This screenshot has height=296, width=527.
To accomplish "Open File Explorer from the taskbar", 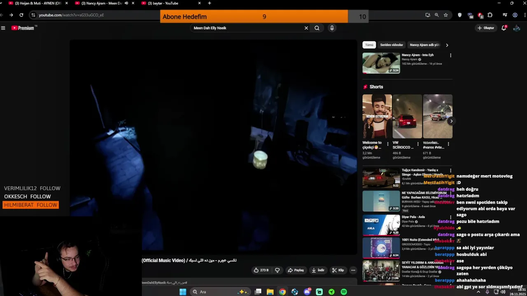I will [270, 292].
